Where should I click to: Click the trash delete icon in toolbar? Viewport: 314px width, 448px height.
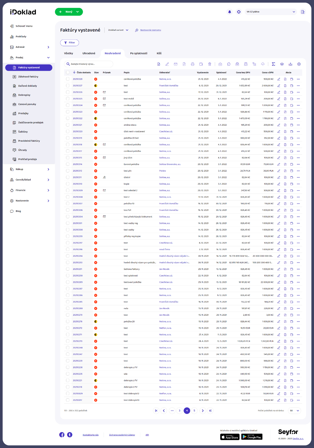pyautogui.click(x=210, y=64)
